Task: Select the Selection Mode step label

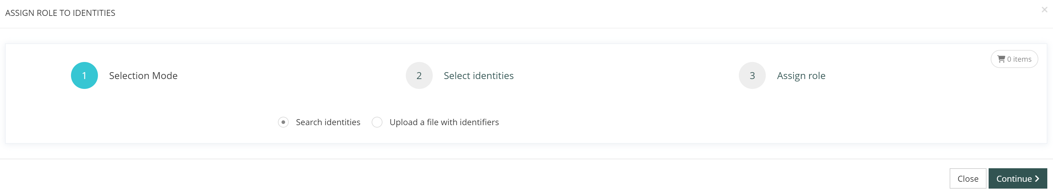Action: pos(143,75)
